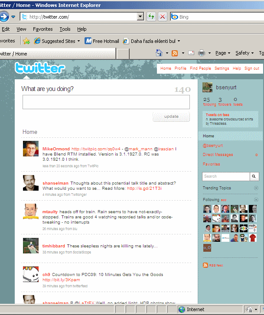Image resolution: width=264 pixels, height=315 pixels.
Task: Click the Read Mail toolbar icon
Action: click(191, 53)
